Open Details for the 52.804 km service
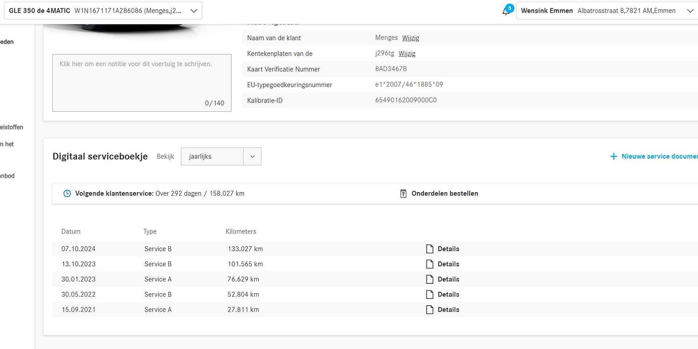Screen dimensions: 698x349 [x=448, y=295]
